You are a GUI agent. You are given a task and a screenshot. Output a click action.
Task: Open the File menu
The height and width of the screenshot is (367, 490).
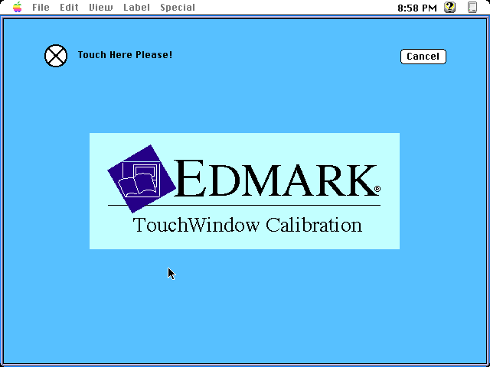41,7
